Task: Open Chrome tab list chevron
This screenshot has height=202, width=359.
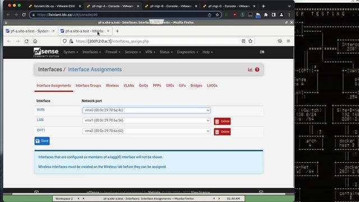Action: click(x=289, y=6)
